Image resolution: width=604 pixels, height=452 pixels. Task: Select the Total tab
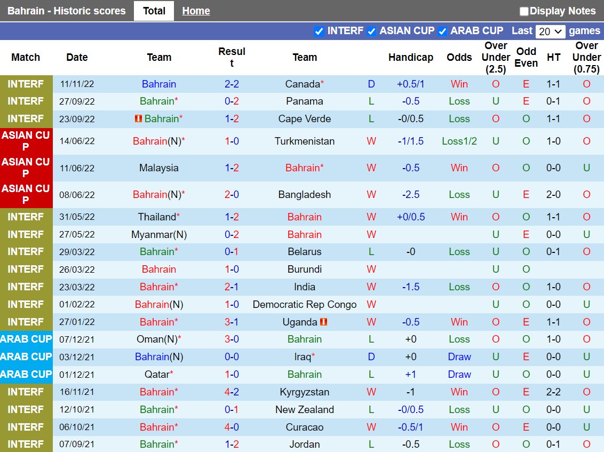(x=154, y=11)
